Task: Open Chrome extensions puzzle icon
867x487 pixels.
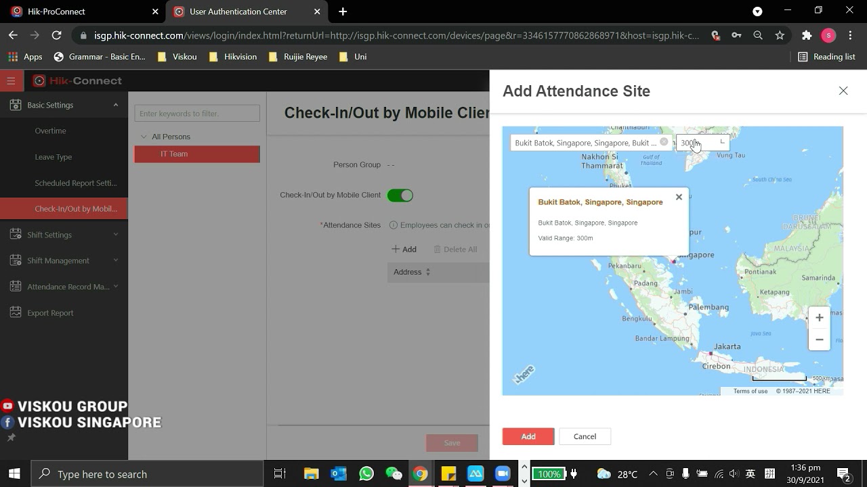Action: pyautogui.click(x=807, y=35)
